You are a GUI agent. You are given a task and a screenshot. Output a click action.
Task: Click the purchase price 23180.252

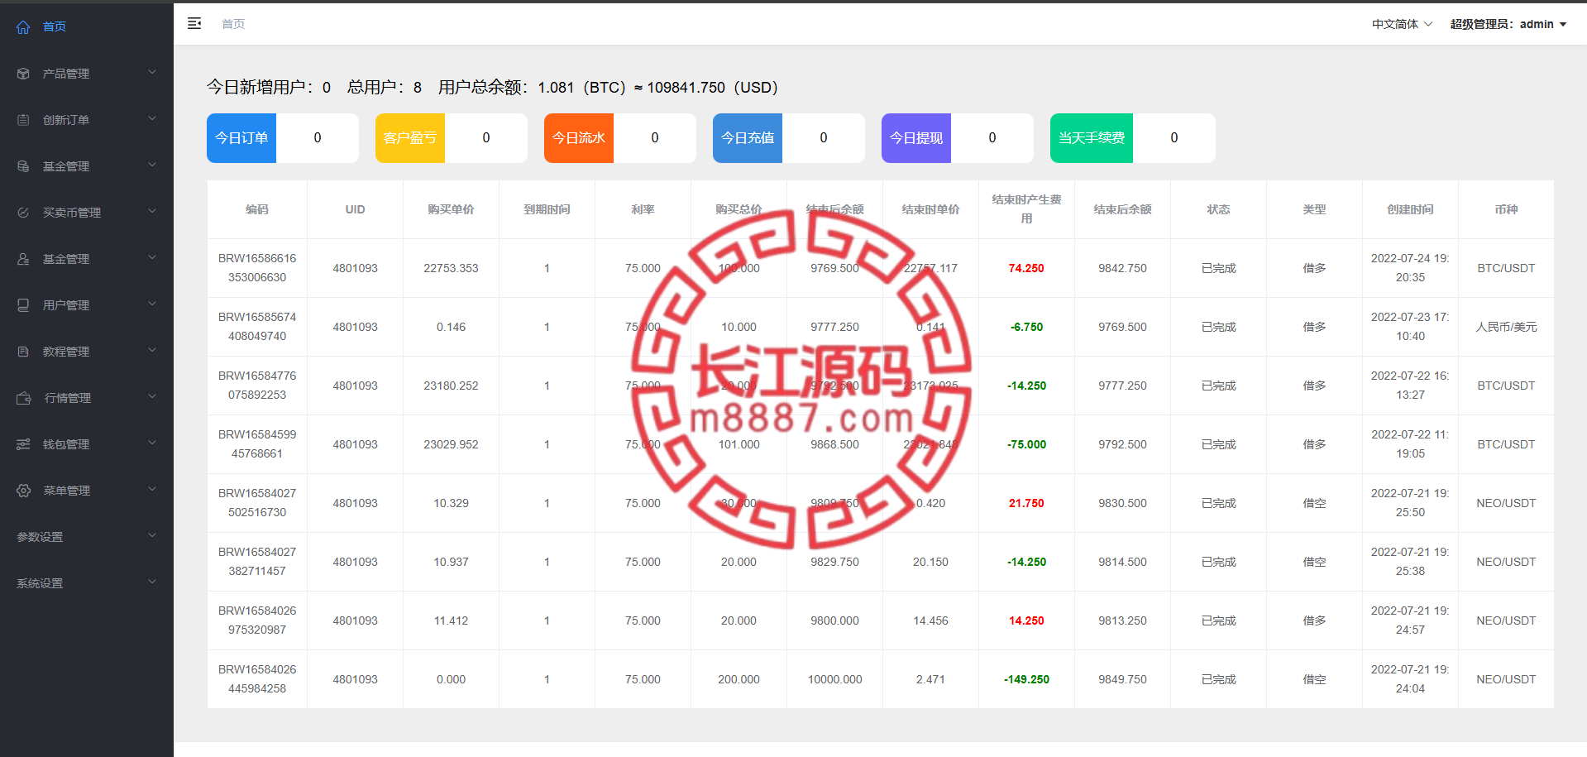[x=452, y=386]
